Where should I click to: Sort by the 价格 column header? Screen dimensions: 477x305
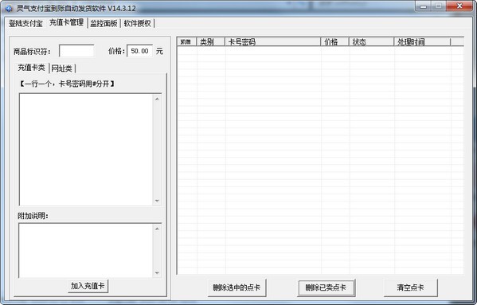(x=334, y=41)
